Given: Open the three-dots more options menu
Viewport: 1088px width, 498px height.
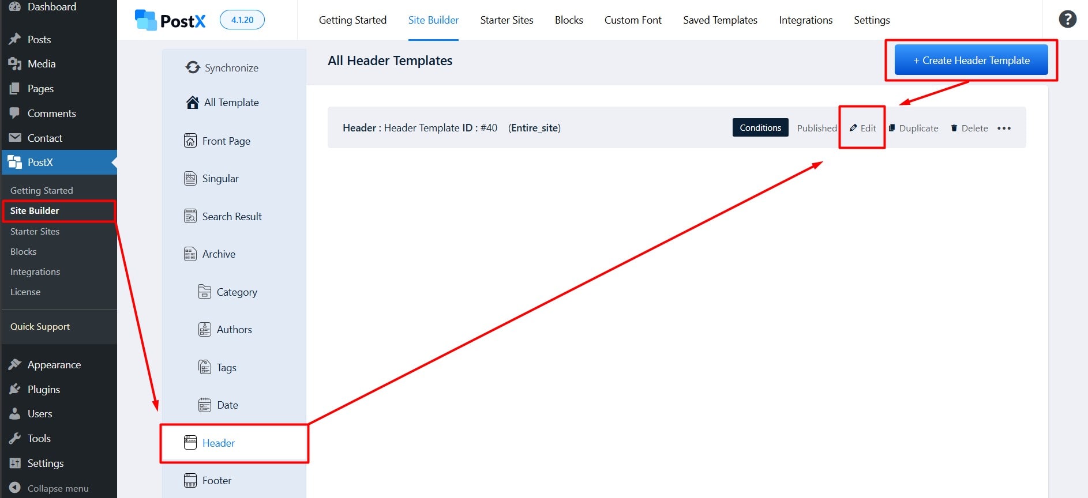Looking at the screenshot, I should point(1004,128).
